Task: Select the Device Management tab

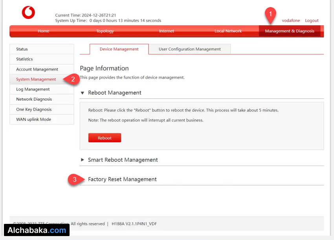Action: [119, 49]
